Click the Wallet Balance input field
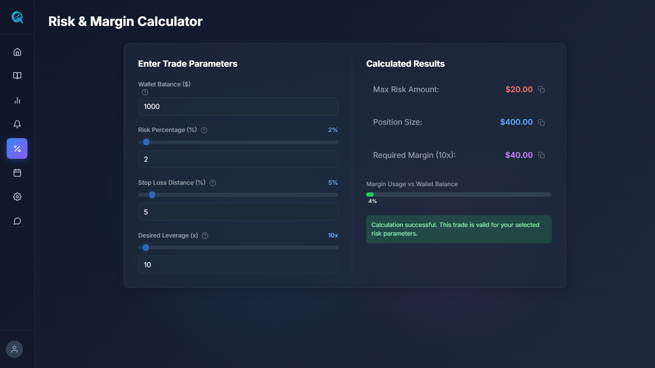 (238, 107)
